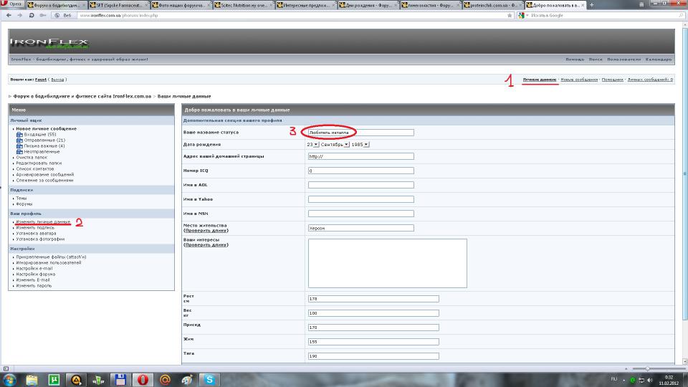Click the status title input field
The width and height of the screenshot is (688, 387).
coord(360,133)
